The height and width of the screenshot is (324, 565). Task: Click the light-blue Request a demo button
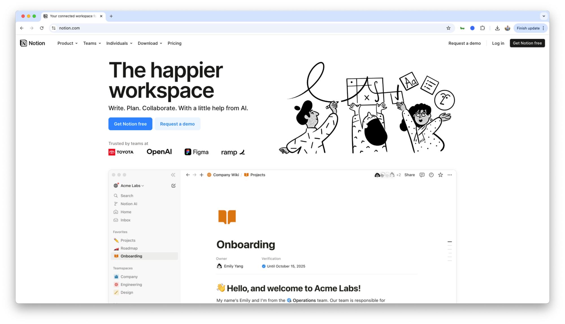pyautogui.click(x=177, y=124)
